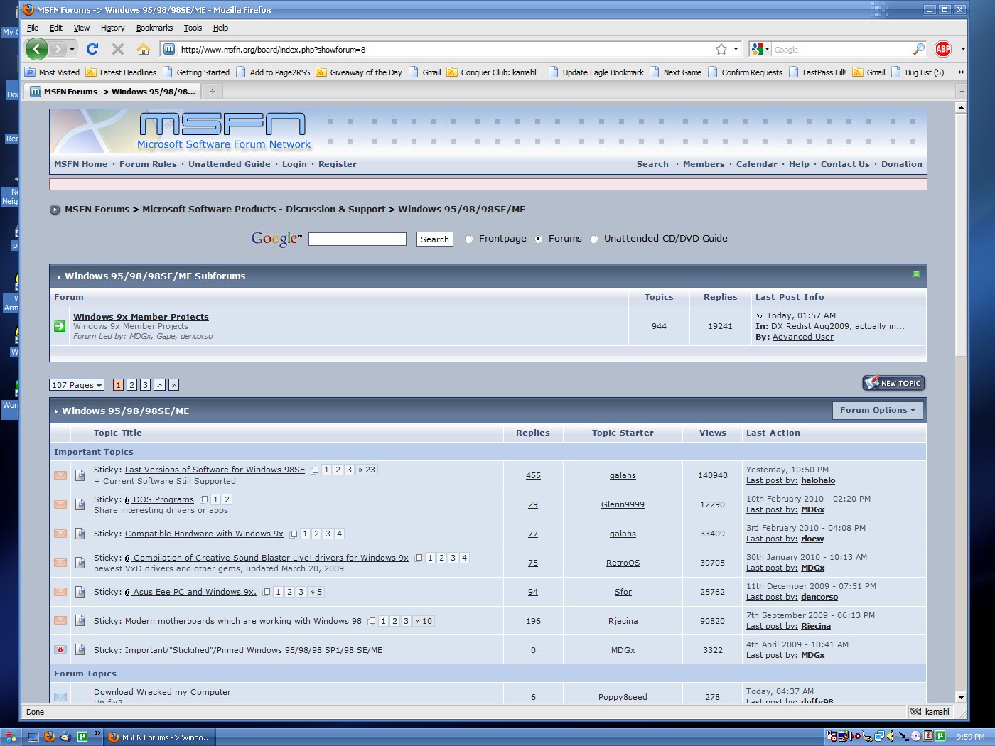Click the Latest Headlines feed bookmark
The width and height of the screenshot is (995, 746).
pyautogui.click(x=121, y=72)
